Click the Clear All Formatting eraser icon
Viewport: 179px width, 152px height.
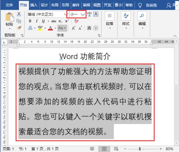point(76,21)
